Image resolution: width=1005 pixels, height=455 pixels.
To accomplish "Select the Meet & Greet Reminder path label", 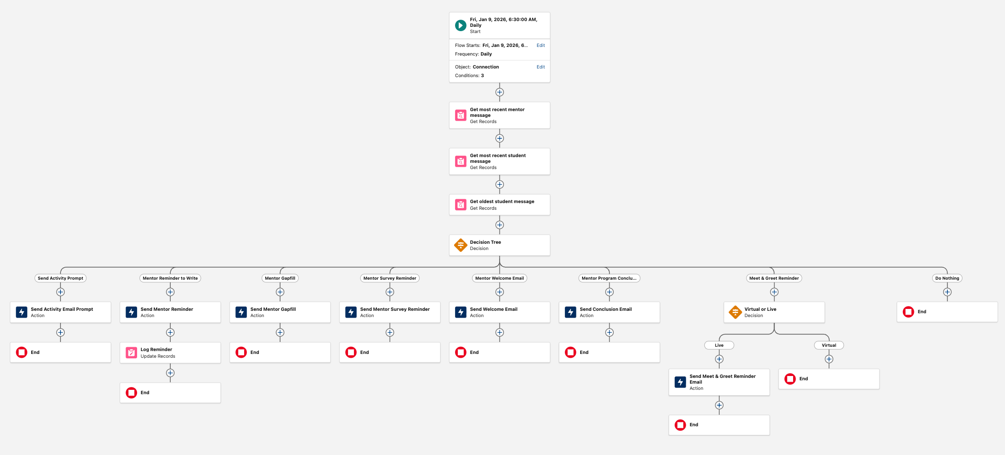I will point(773,278).
